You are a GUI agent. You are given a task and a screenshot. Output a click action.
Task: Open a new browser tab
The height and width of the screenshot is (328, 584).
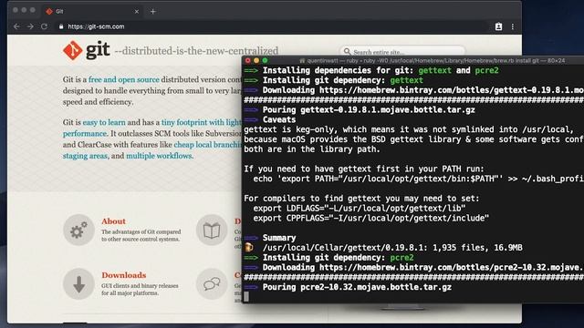pos(152,12)
